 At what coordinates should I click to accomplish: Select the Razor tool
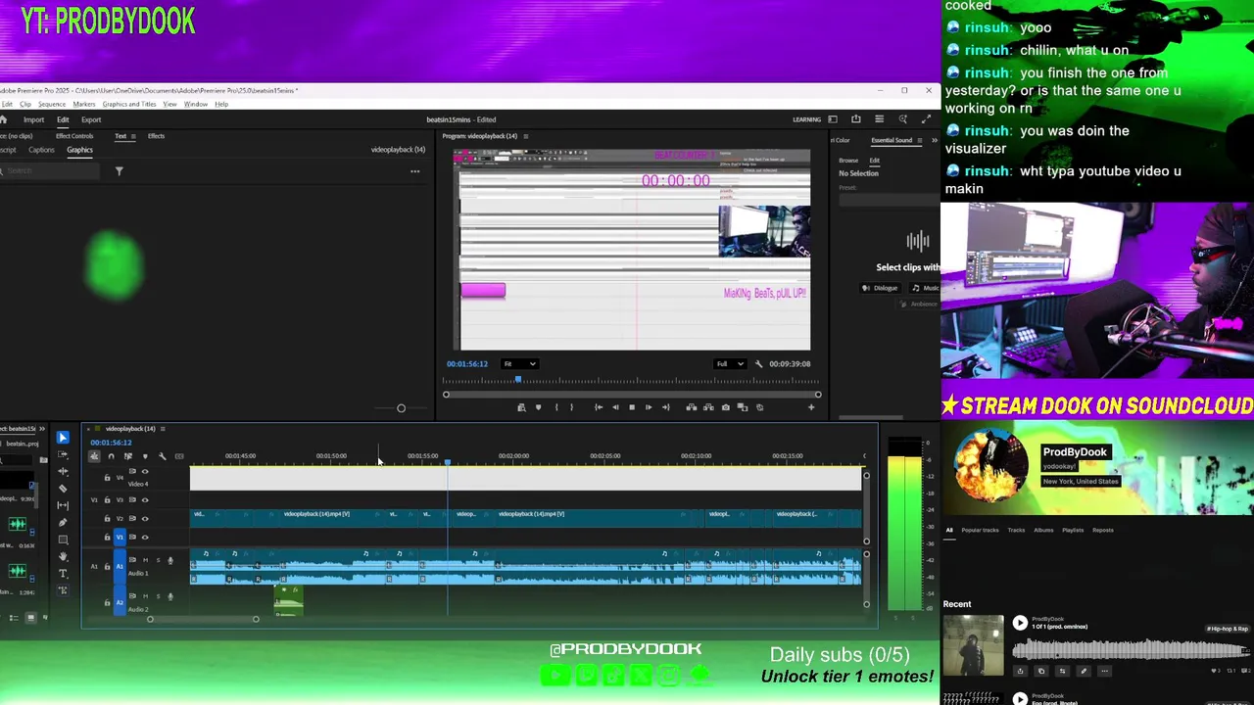click(63, 489)
